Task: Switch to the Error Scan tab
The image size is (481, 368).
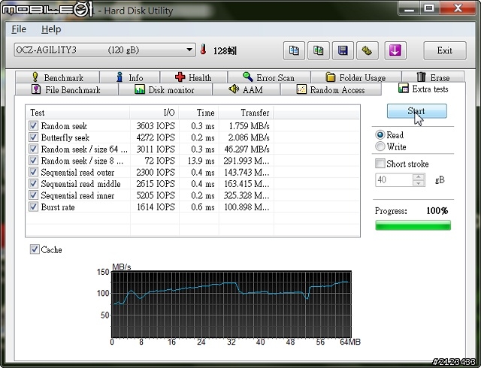Action: coord(269,77)
